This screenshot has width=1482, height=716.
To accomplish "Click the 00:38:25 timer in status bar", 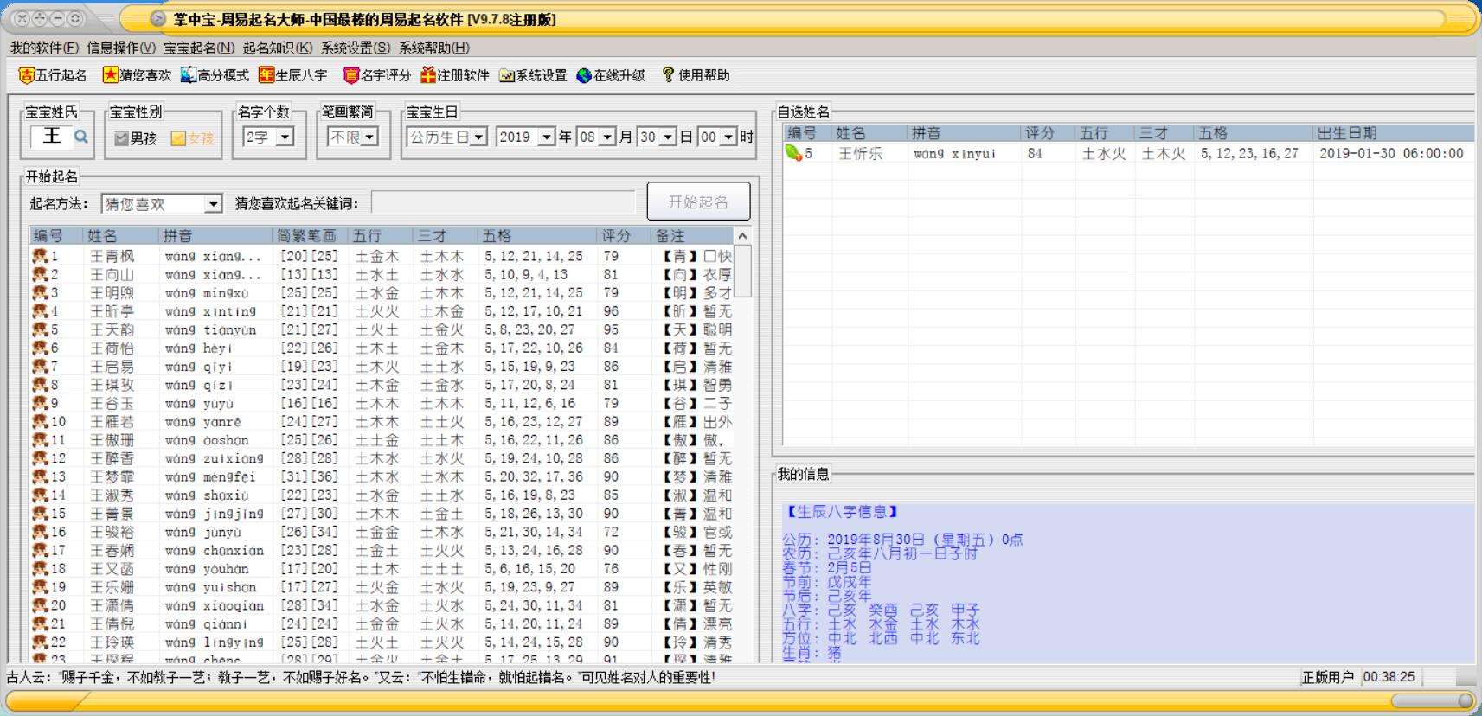I will (x=1389, y=677).
